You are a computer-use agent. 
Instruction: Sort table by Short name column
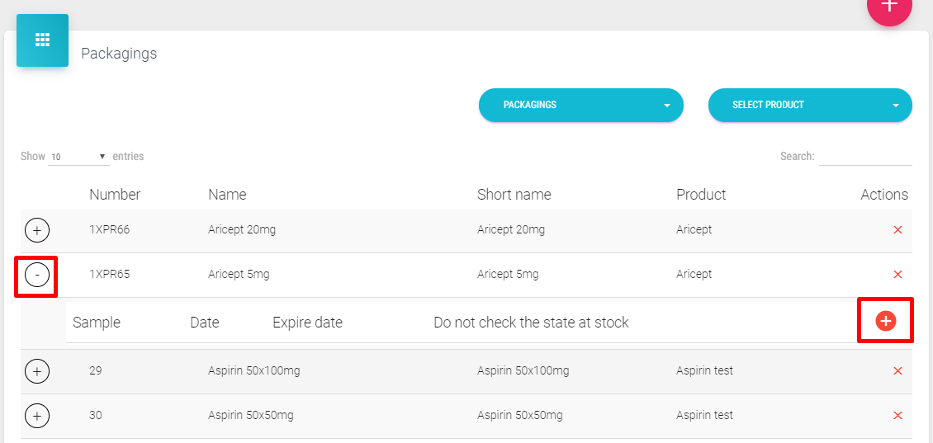pyautogui.click(x=514, y=195)
